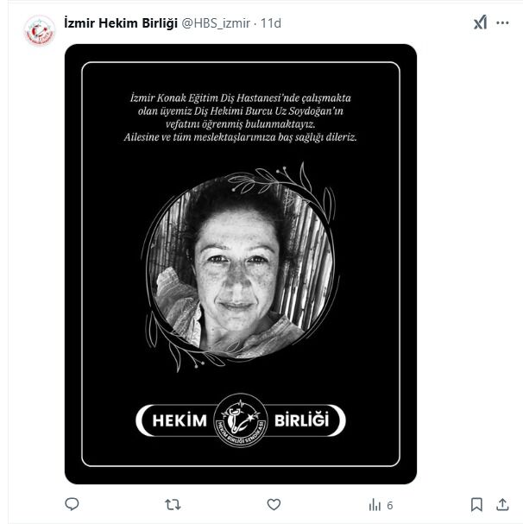Repost this tweet with the arrows icon
The height and width of the screenshot is (524, 523).
[173, 505]
